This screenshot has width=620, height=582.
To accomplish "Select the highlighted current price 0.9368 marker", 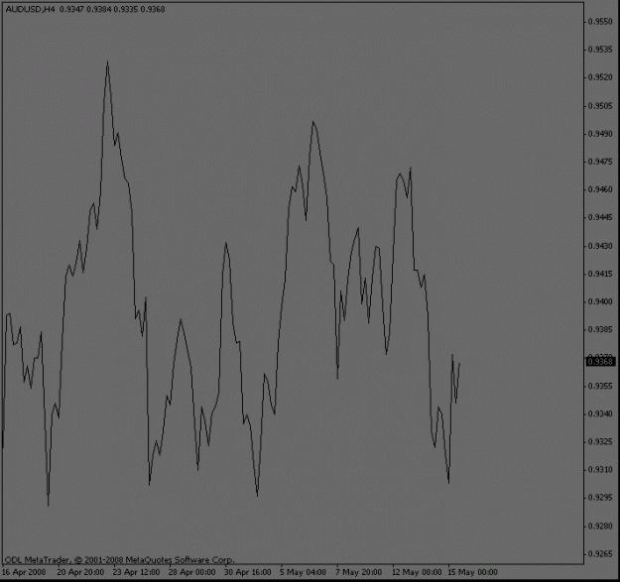I will tap(600, 362).
